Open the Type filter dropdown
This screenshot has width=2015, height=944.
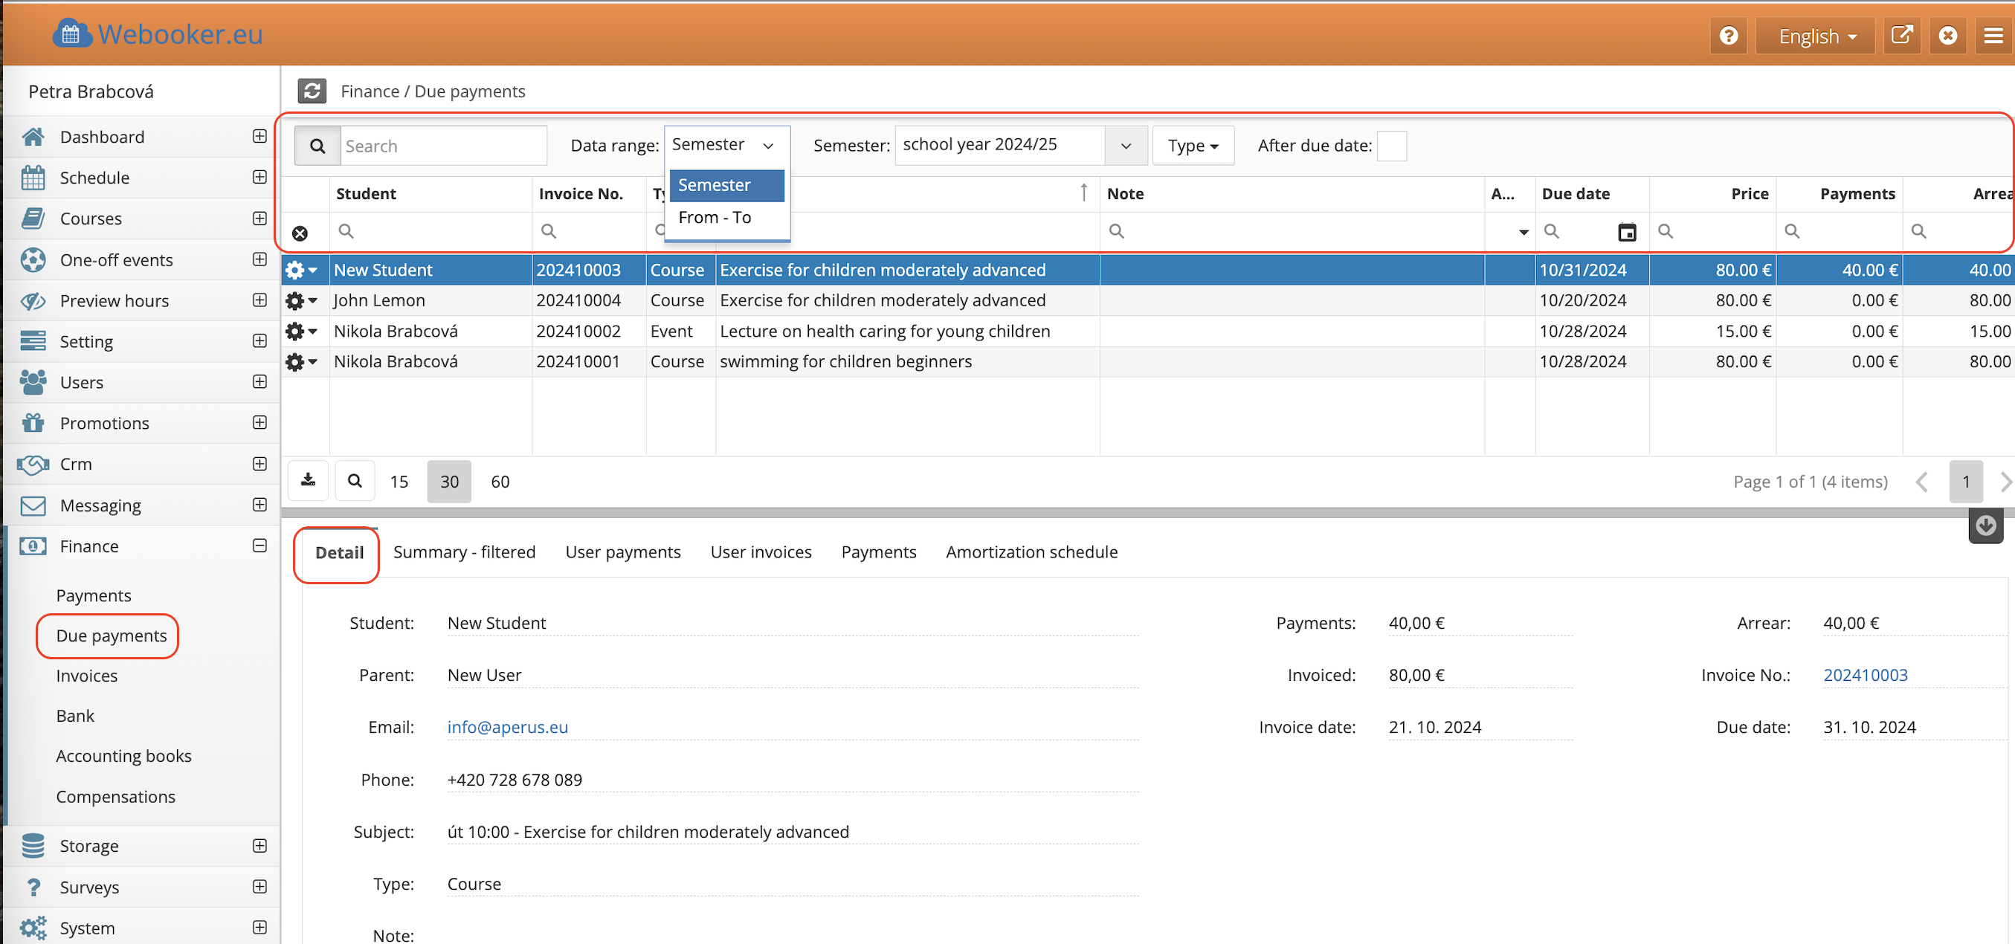click(x=1192, y=146)
